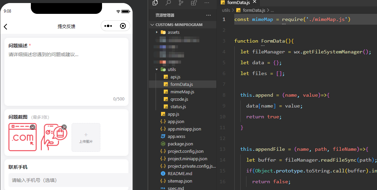Open the activity bar overflow ellipsis
Viewport: 377px width, 190px height.
coord(206,3)
